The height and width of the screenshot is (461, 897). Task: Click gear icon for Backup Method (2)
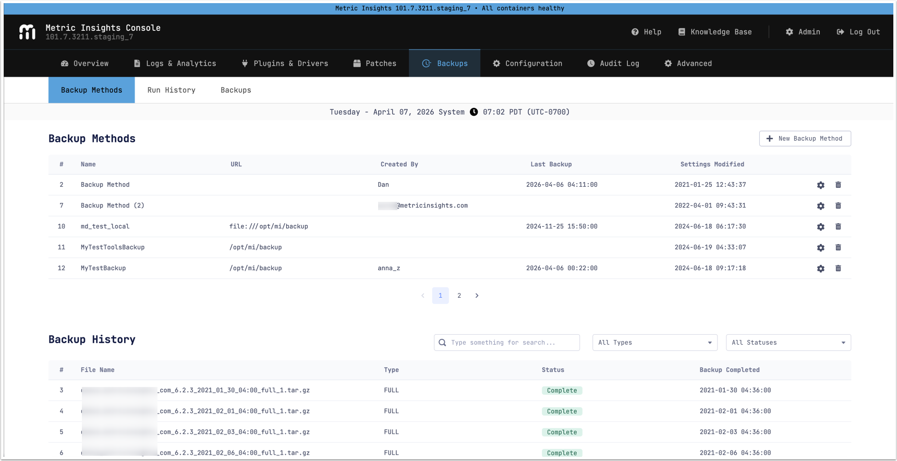(x=820, y=206)
